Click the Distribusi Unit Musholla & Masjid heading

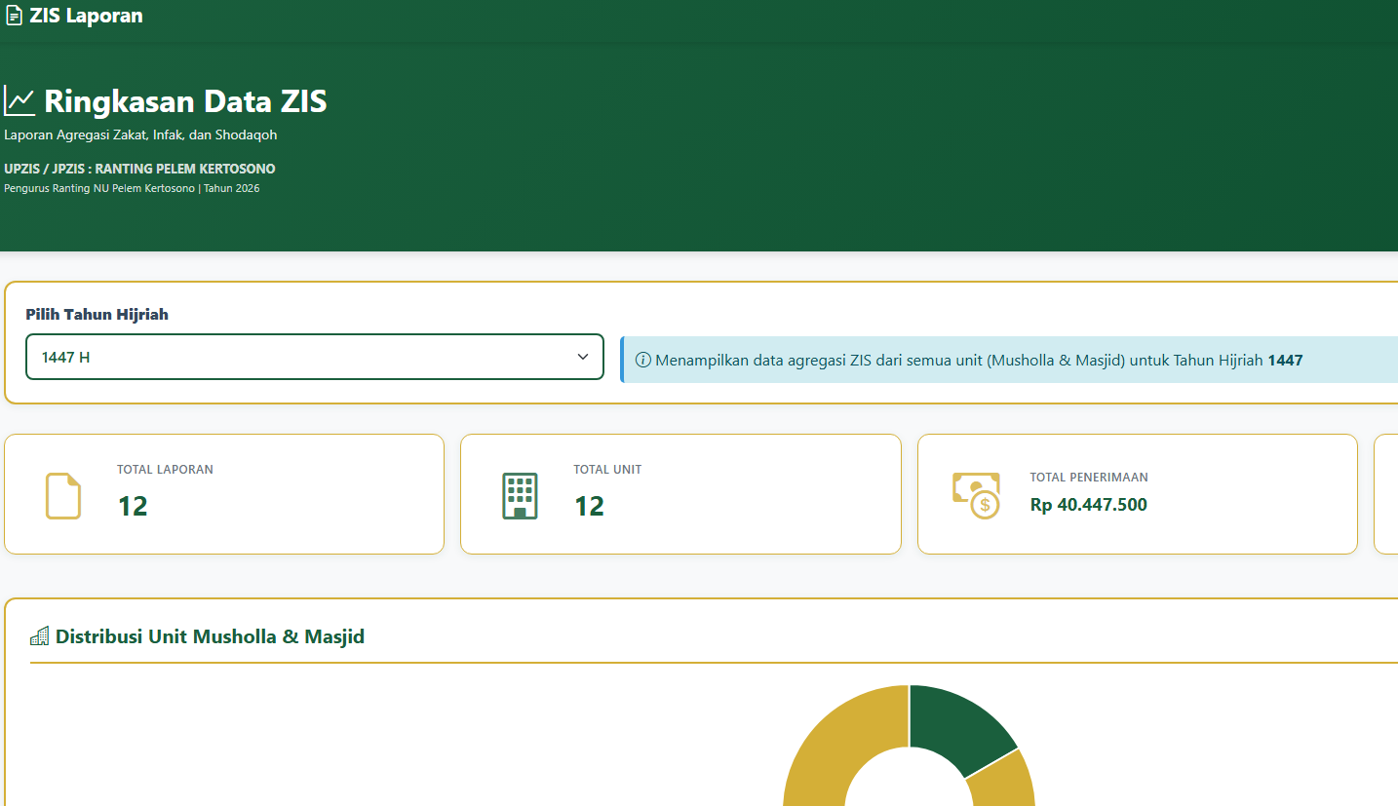pyautogui.click(x=210, y=637)
